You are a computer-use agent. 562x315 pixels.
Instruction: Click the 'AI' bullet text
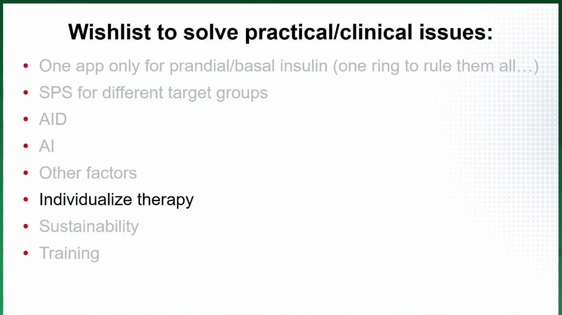pyautogui.click(x=46, y=146)
